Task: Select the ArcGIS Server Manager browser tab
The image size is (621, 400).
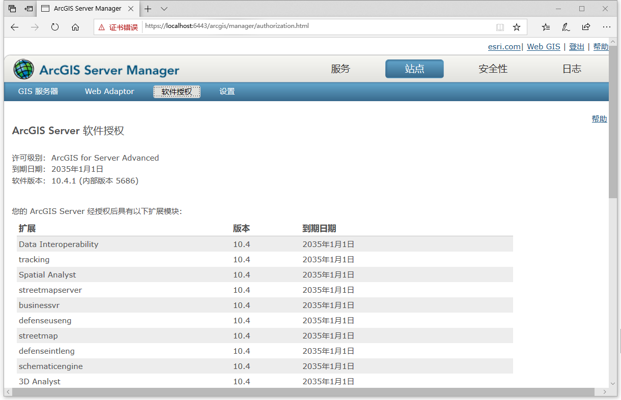Action: pos(88,9)
